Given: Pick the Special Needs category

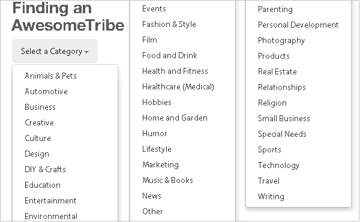Looking at the screenshot, I should (283, 134).
